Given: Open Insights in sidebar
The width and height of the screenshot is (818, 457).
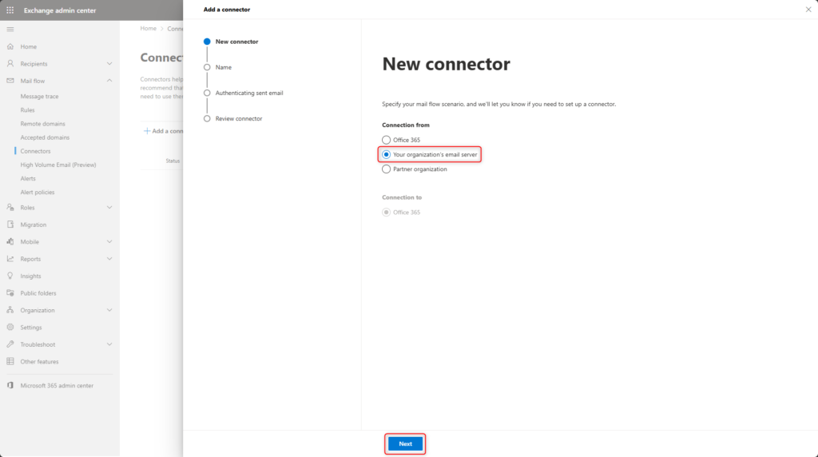Looking at the screenshot, I should 30,276.
